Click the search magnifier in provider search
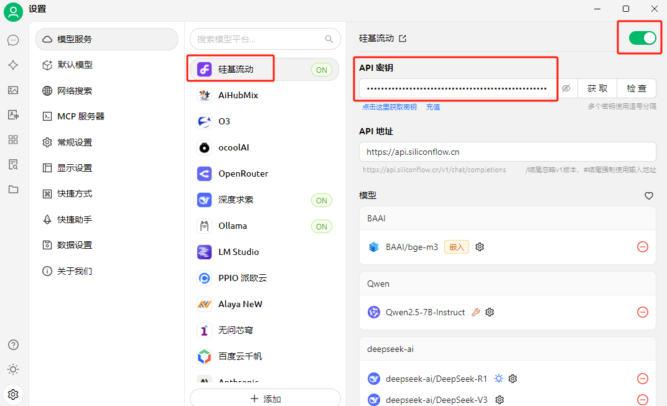The height and width of the screenshot is (406, 667). tap(329, 39)
